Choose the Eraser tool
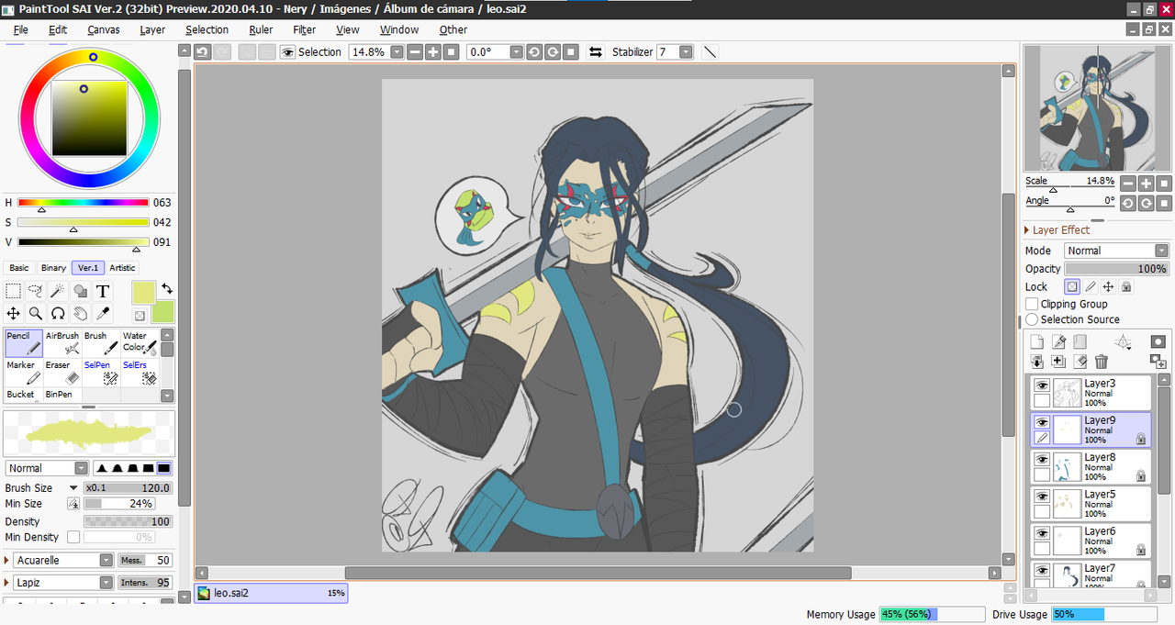 coord(62,372)
